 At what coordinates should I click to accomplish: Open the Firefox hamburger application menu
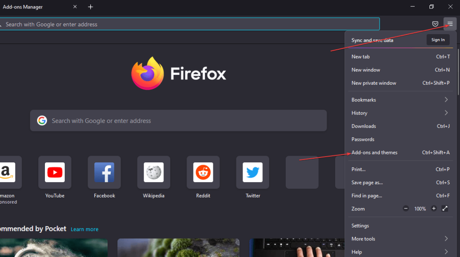(x=450, y=24)
